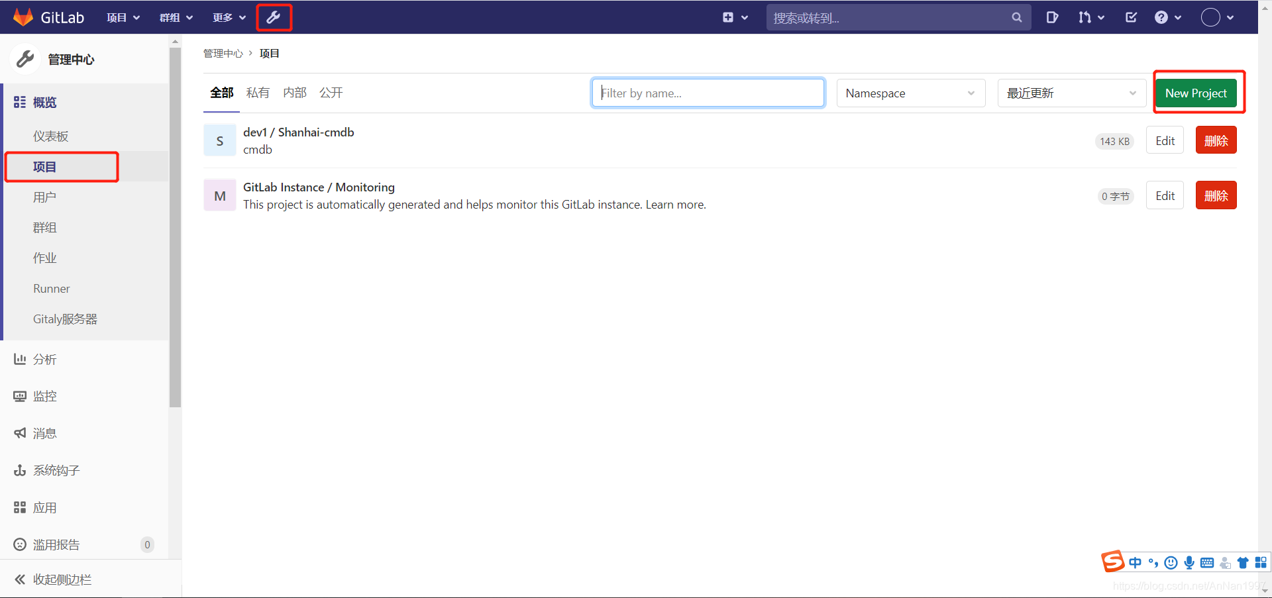Open the user avatar menu

[x=1218, y=18]
